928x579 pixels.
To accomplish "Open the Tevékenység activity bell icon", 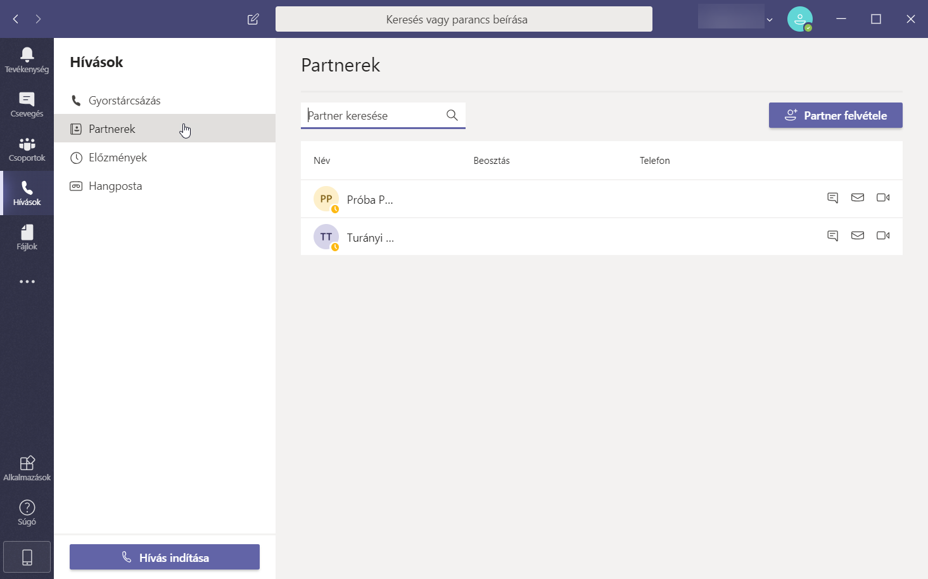I will 27,59.
